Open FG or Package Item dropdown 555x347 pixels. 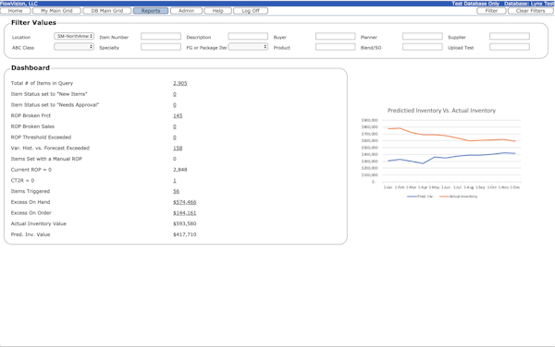[248, 46]
